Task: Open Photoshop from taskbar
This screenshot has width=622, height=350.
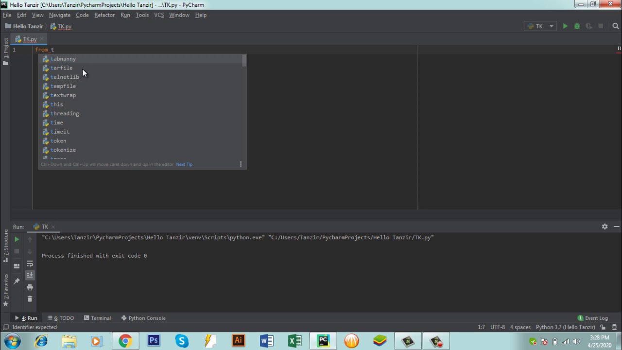Action: (154, 341)
